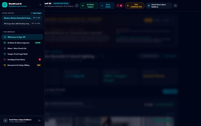Open Tamper-Proof Legal Vault module

tap(22, 54)
